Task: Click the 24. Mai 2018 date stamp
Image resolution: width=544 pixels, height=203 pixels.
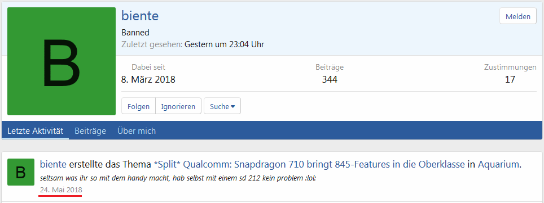Action: (x=61, y=190)
